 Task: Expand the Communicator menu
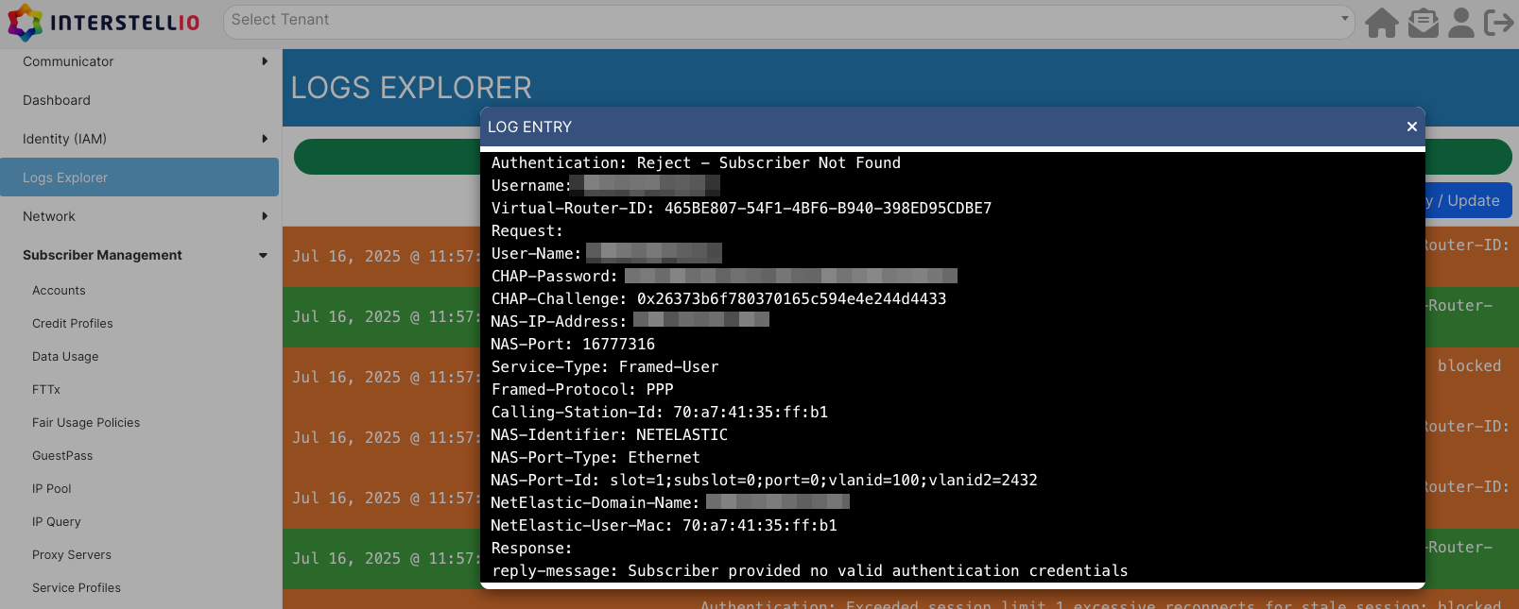tap(140, 61)
